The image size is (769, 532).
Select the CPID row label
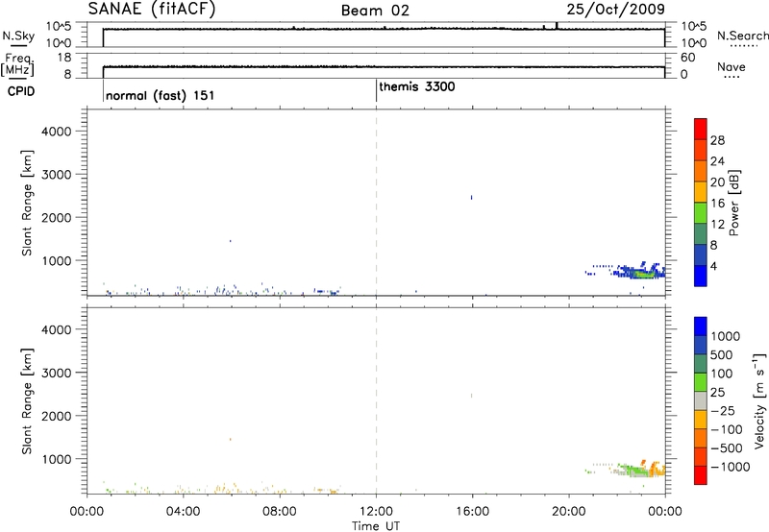(x=21, y=91)
